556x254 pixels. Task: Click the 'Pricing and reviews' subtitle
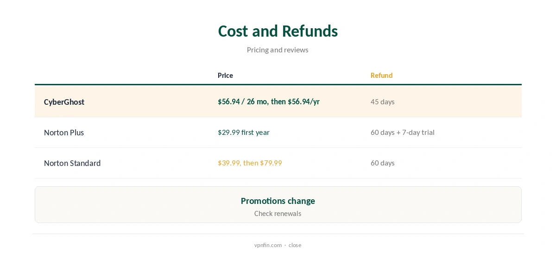point(278,50)
